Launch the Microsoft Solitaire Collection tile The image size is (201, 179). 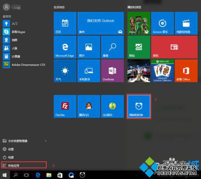point(162,71)
